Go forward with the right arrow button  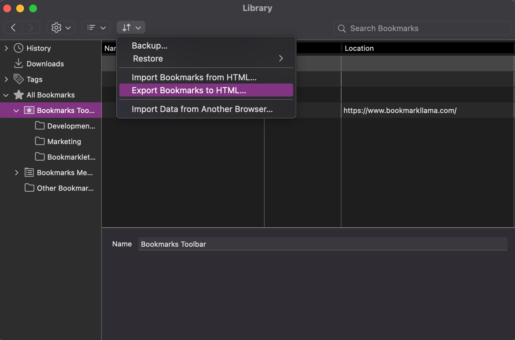(31, 28)
